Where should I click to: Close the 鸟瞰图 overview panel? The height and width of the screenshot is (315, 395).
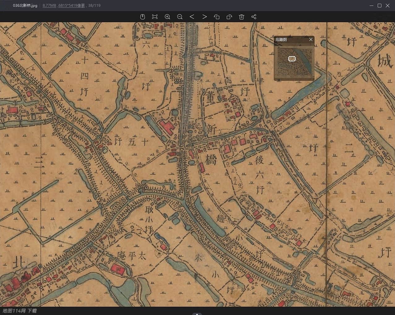311,39
